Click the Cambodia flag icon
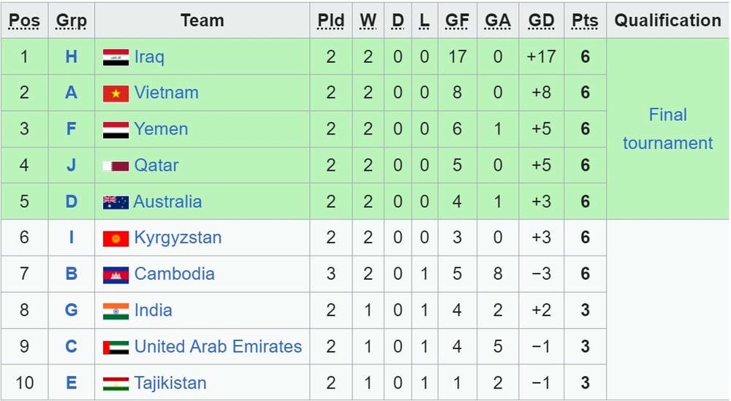Image resolution: width=731 pixels, height=401 pixels. [x=115, y=275]
